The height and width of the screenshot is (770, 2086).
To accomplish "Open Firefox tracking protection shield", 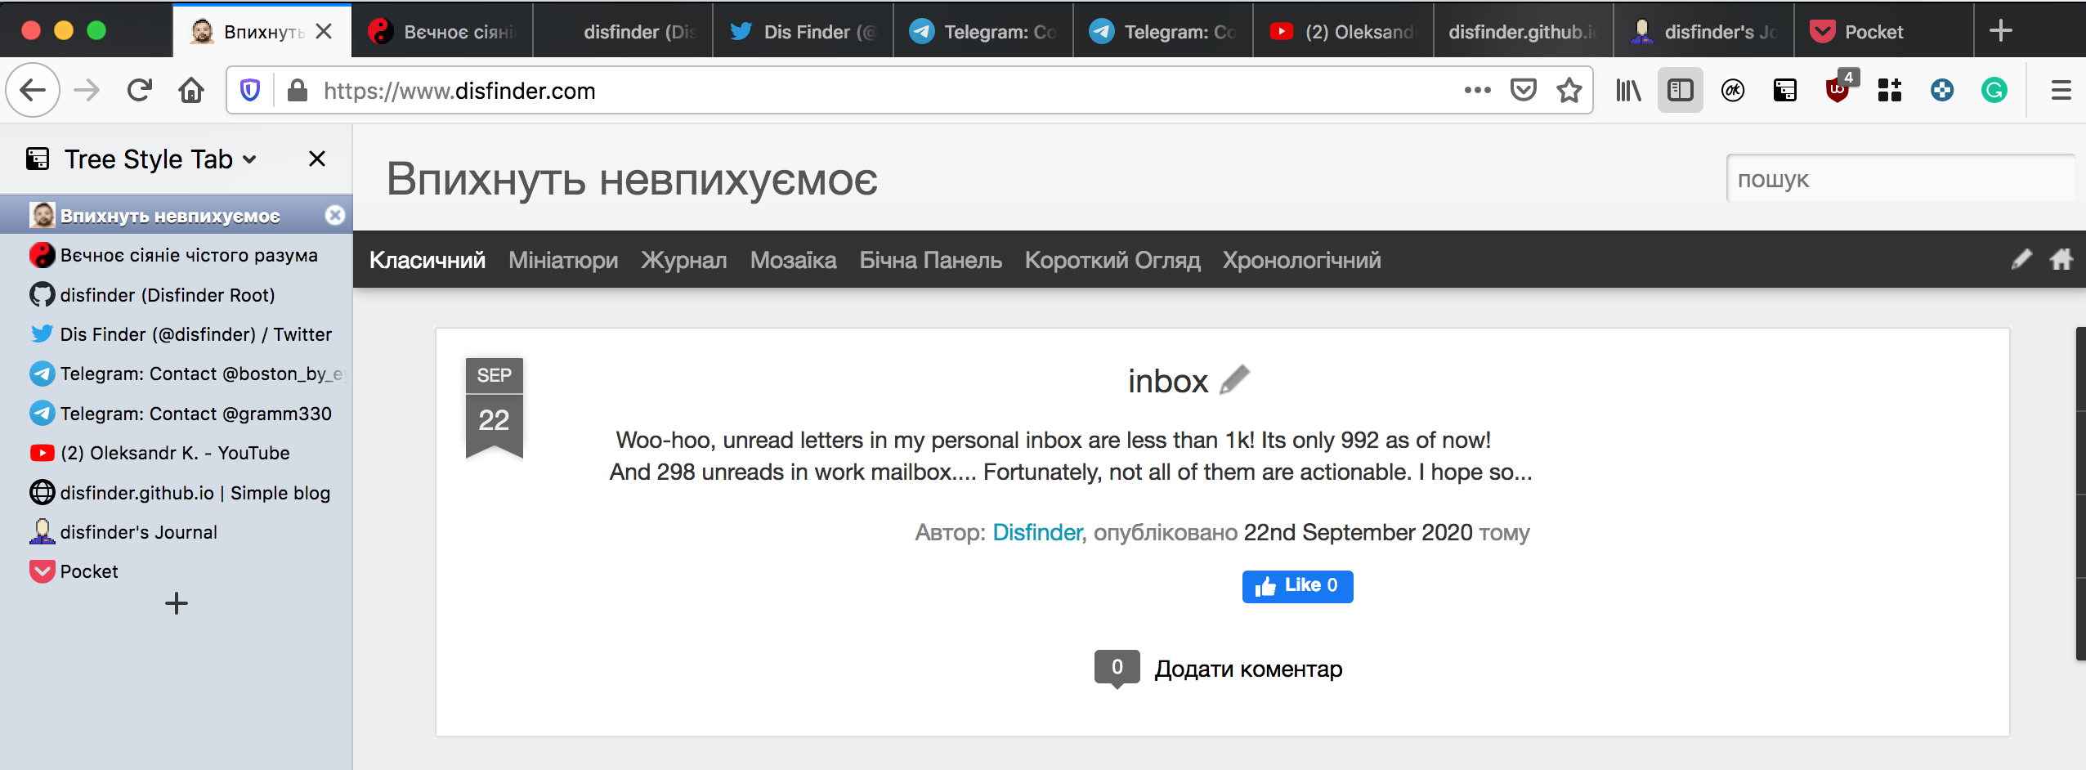I will pyautogui.click(x=250, y=90).
